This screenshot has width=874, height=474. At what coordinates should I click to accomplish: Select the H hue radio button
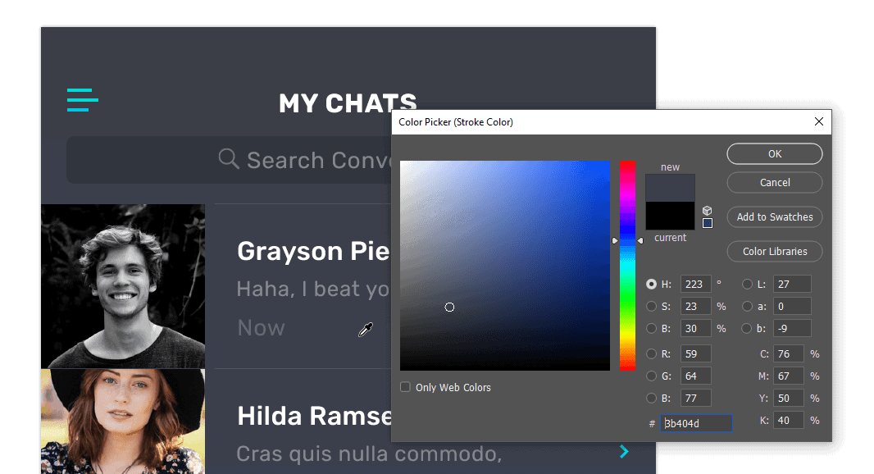click(x=651, y=284)
